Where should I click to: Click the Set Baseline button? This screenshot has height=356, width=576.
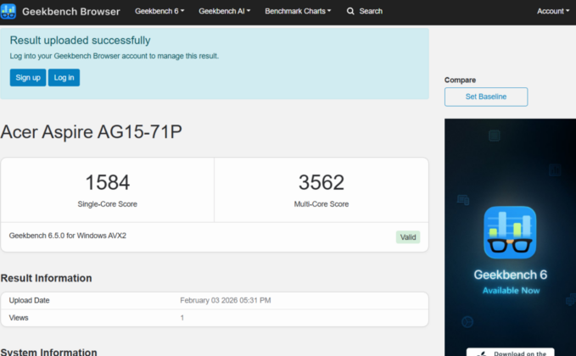[486, 97]
